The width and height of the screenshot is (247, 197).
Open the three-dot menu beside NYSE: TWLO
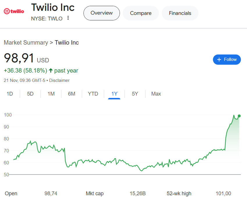click(x=68, y=18)
